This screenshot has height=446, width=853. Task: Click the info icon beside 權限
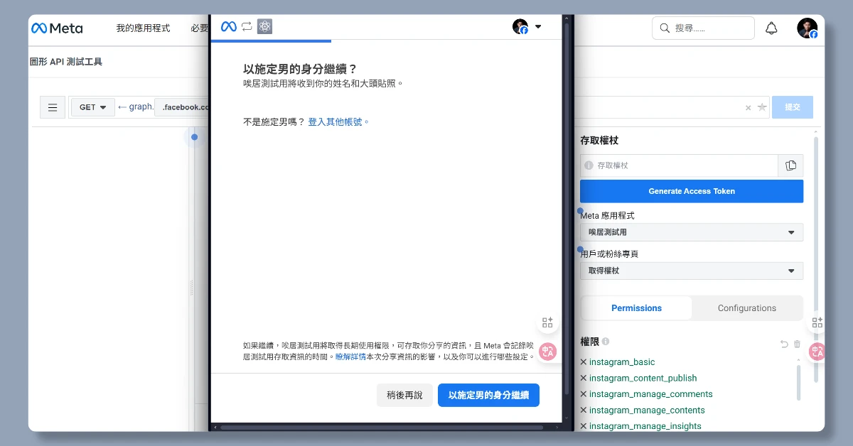[x=606, y=342]
